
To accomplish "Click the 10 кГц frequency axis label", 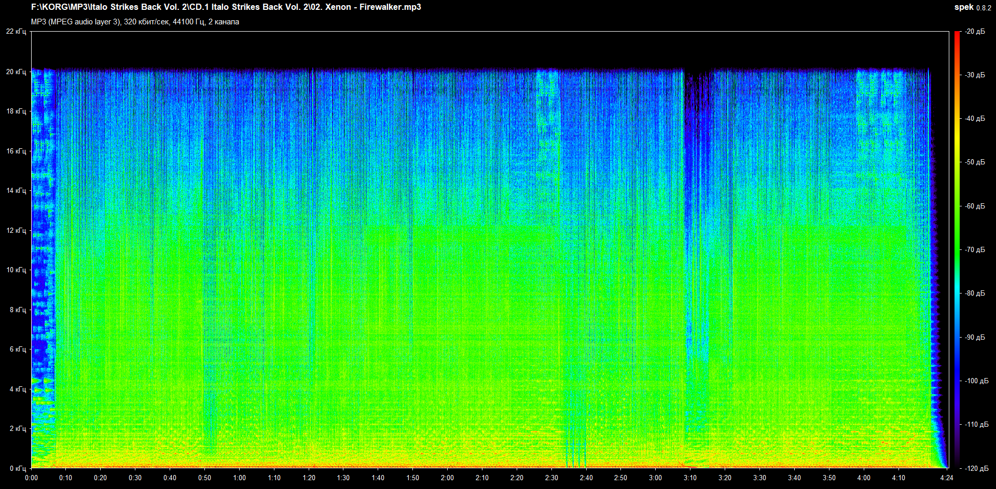I will point(16,270).
